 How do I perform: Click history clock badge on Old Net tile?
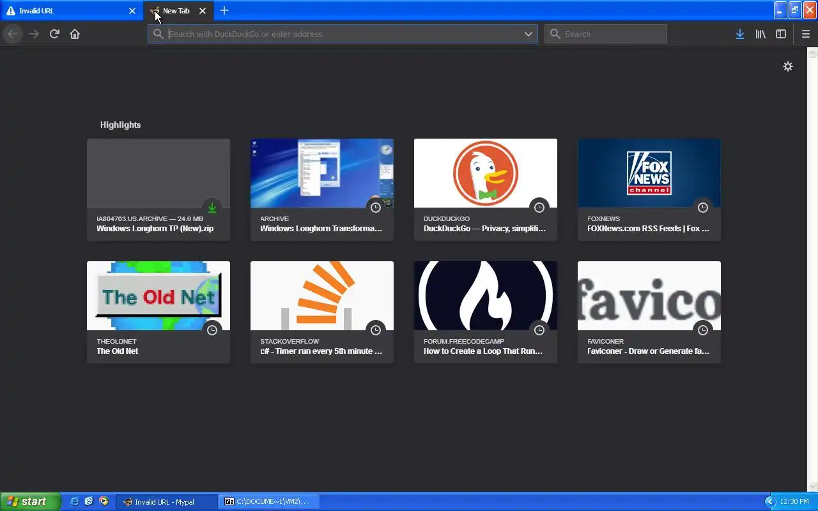point(212,330)
